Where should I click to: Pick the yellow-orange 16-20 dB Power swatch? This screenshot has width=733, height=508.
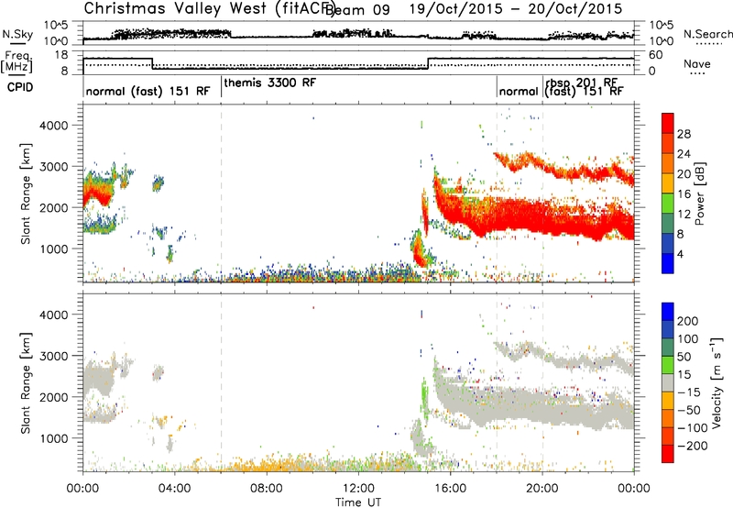click(x=668, y=183)
